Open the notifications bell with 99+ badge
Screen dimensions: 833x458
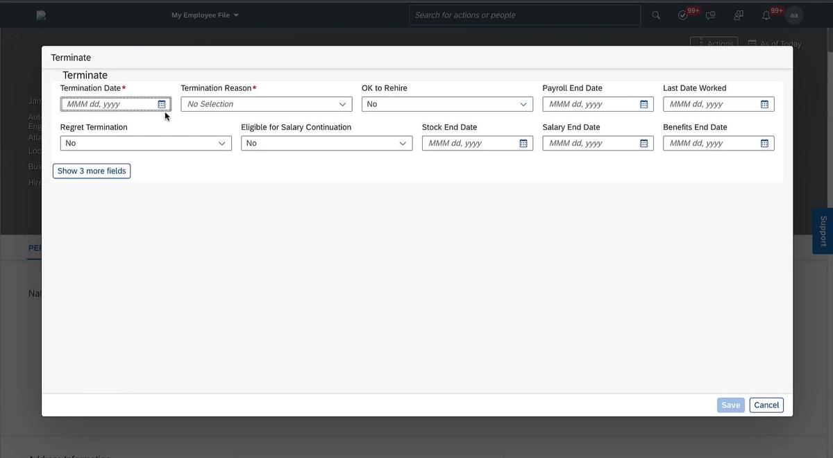pyautogui.click(x=765, y=15)
